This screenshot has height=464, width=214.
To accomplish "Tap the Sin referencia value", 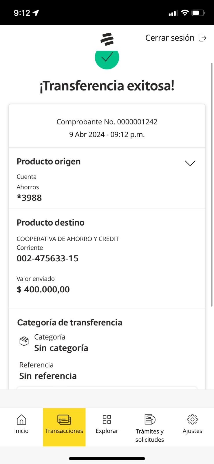I will [x=48, y=376].
